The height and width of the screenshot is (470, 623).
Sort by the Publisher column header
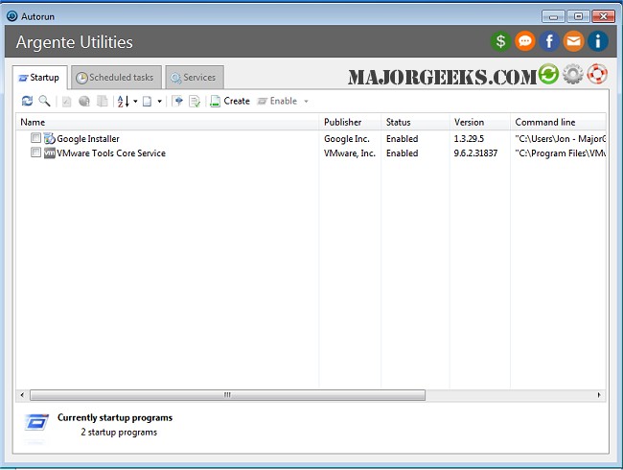tap(350, 122)
